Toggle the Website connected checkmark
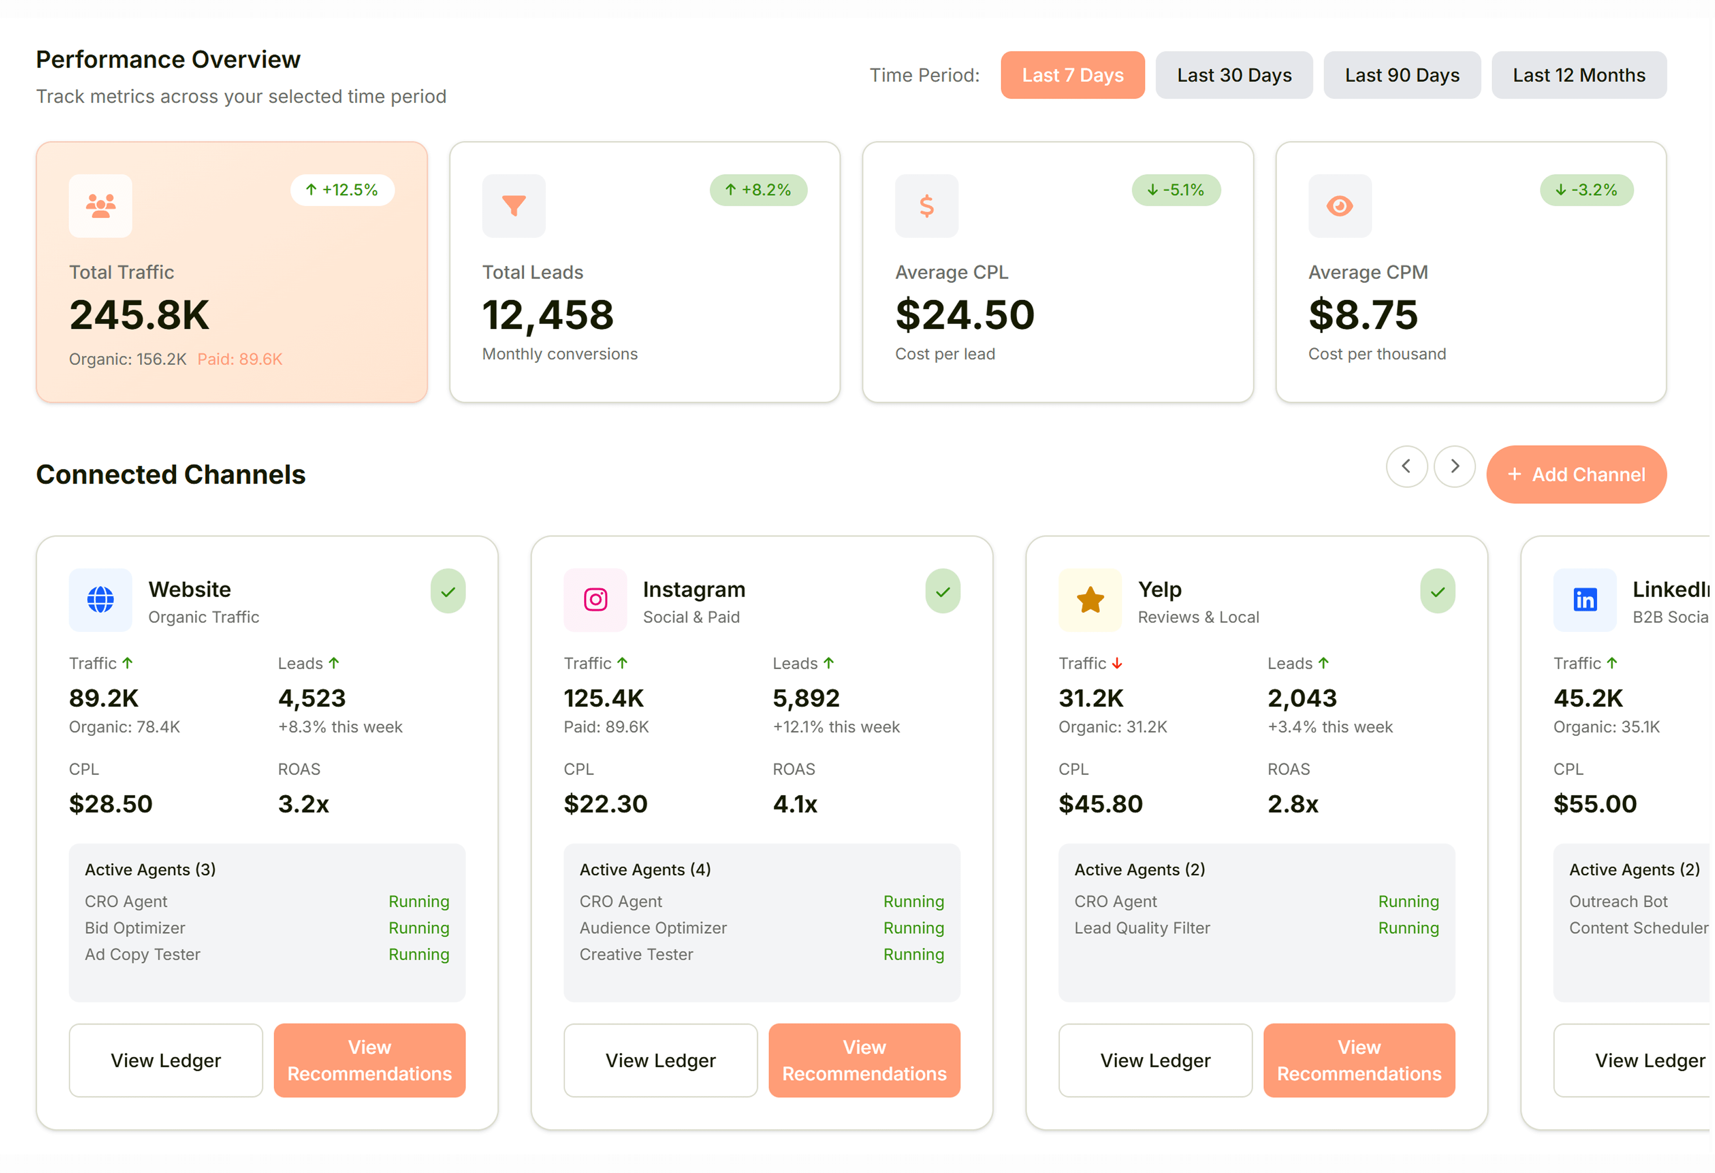The width and height of the screenshot is (1715, 1173). 448,591
